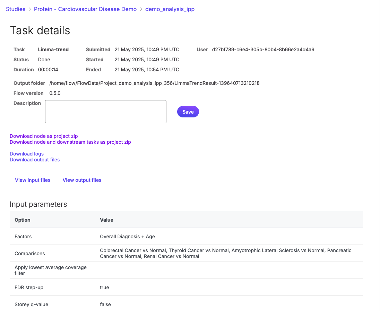Go to the Studies breadcrumb link

coord(16,9)
